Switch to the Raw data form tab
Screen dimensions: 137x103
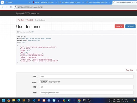[129, 70]
